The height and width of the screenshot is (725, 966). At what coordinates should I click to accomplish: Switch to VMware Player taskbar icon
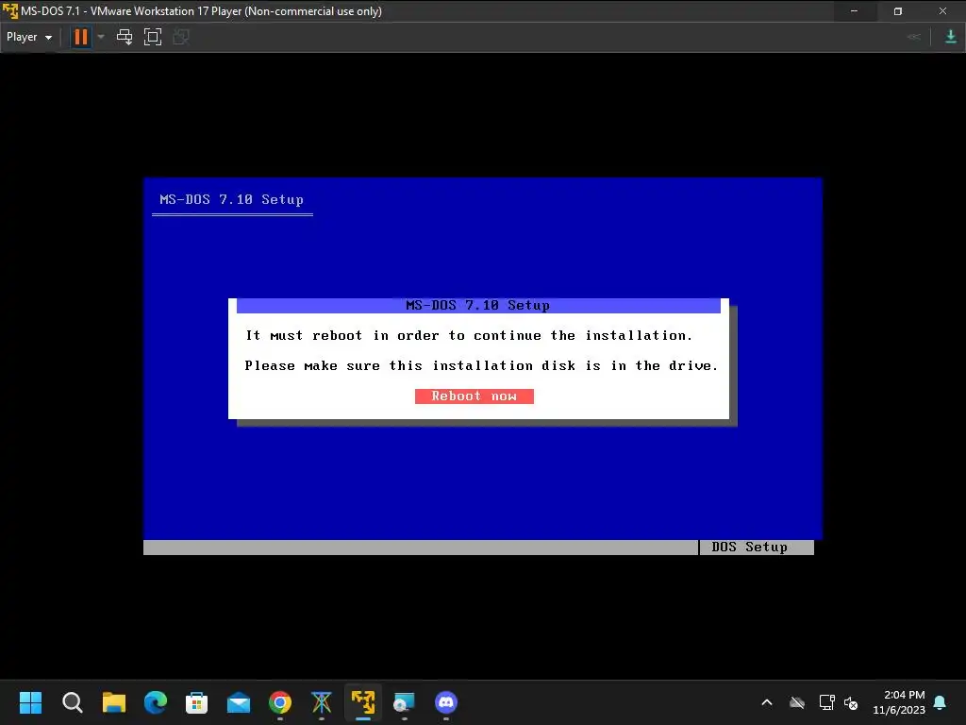(x=363, y=702)
